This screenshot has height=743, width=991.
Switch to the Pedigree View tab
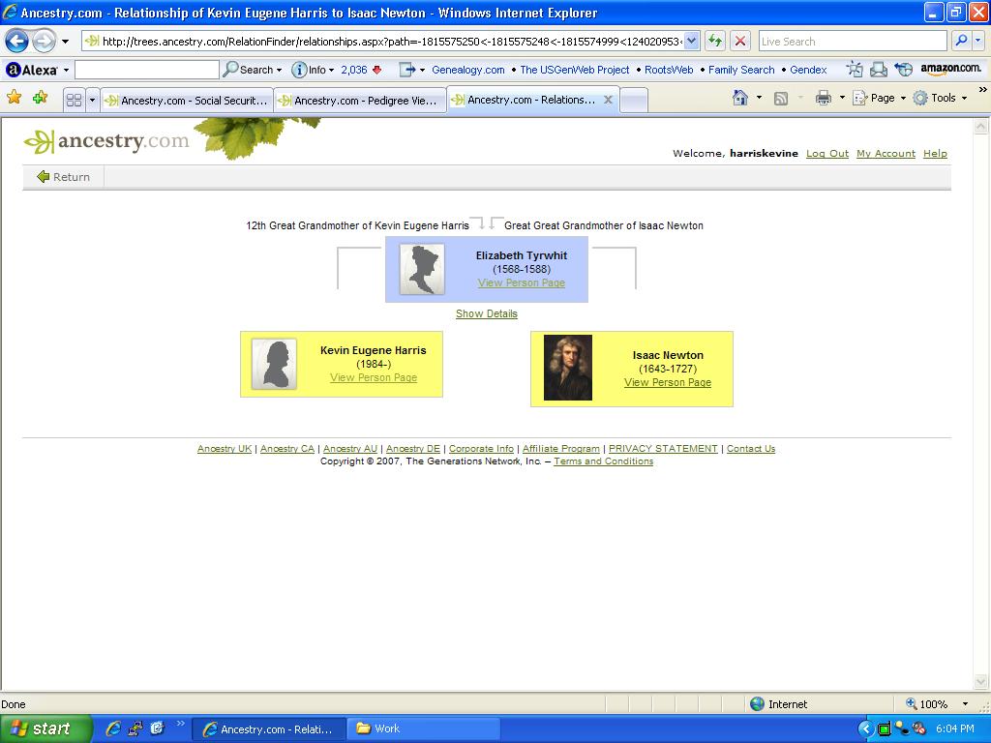360,101
